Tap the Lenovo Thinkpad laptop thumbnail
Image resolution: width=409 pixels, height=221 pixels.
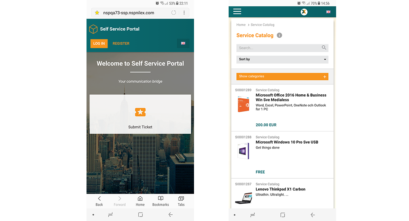tap(244, 198)
